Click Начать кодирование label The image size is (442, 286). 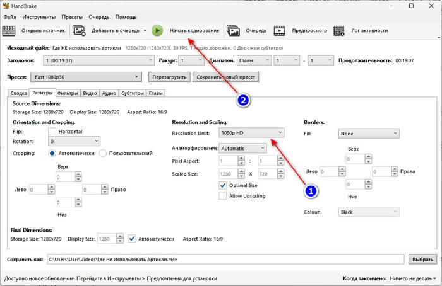point(194,30)
